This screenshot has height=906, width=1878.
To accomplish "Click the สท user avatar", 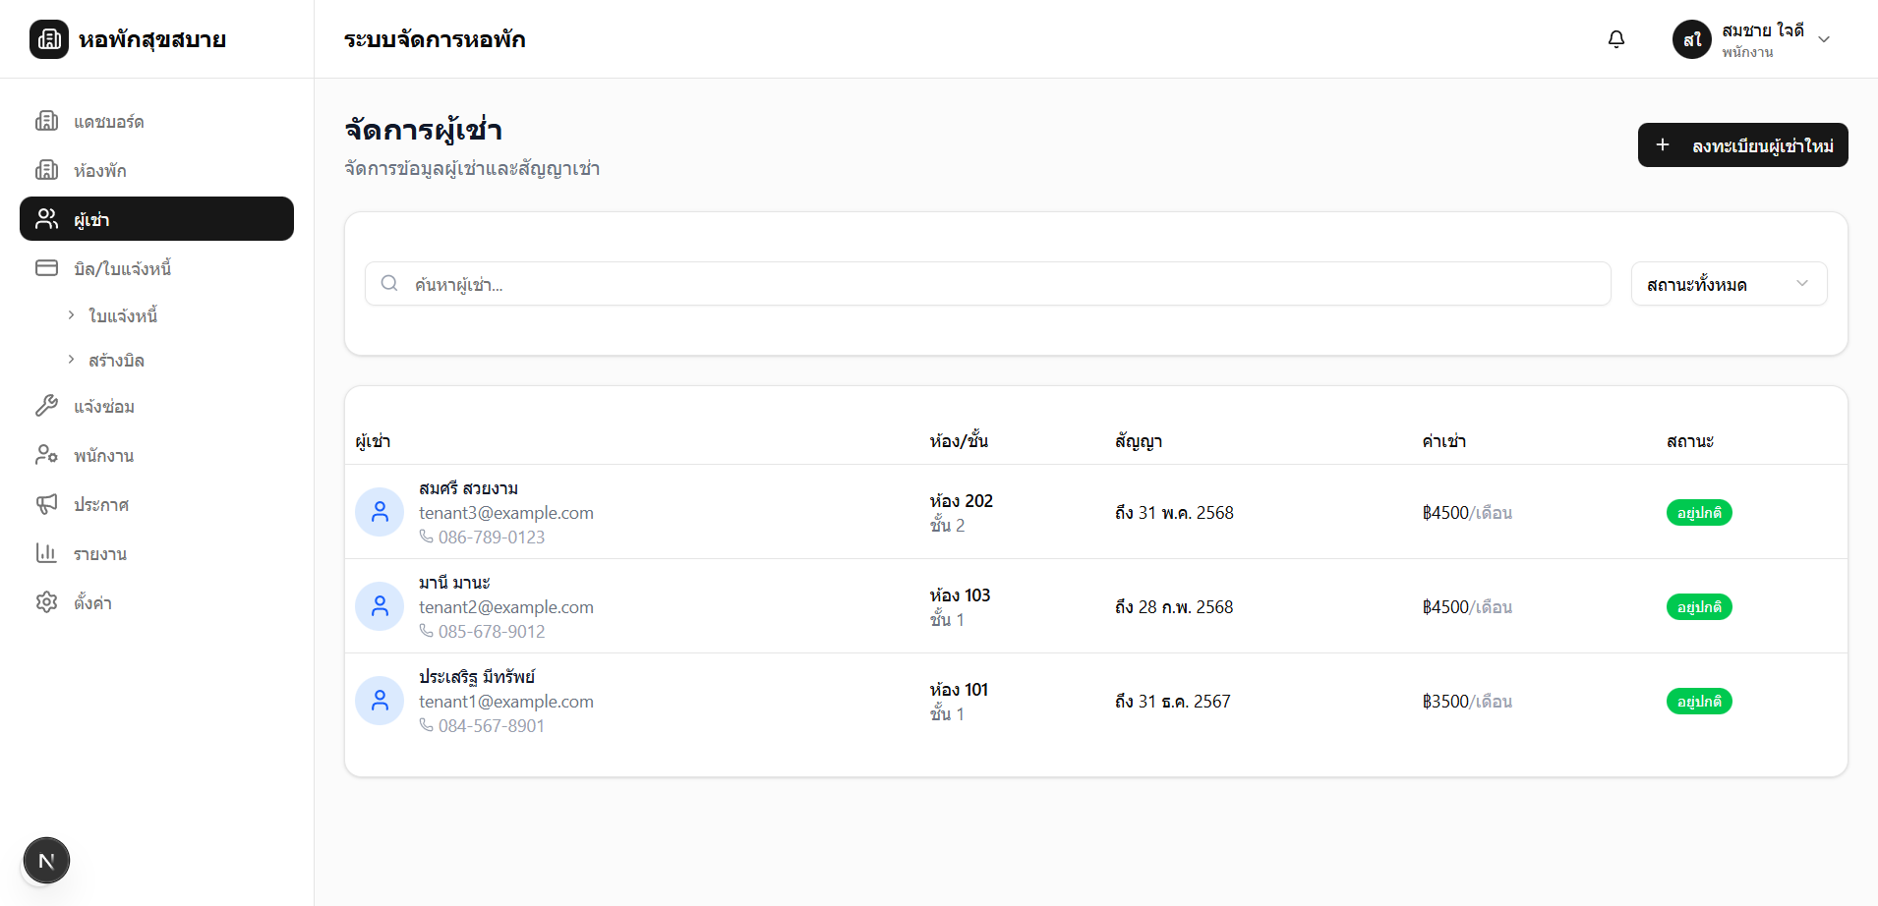I will [x=1692, y=39].
